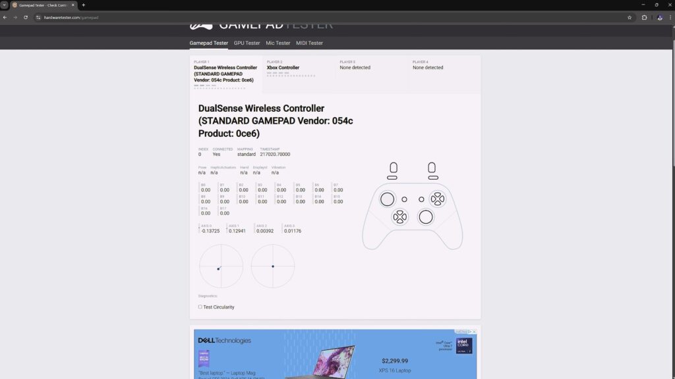Click the right analog stick on diagram
Viewport: 675px width, 379px height.
click(426, 217)
